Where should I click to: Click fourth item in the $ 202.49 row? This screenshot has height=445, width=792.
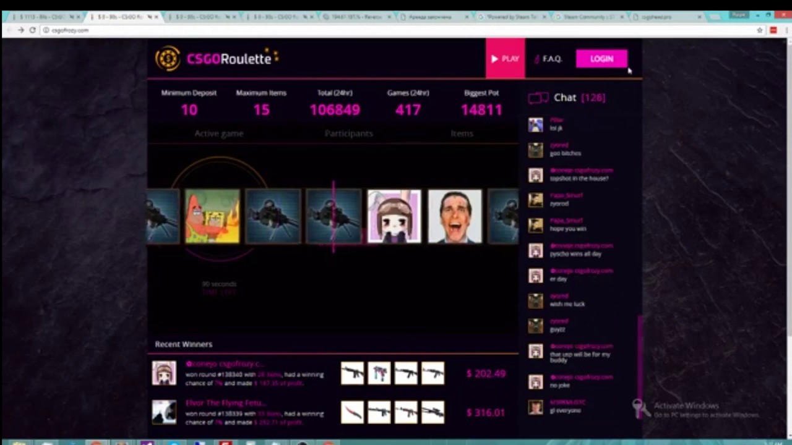coord(433,373)
